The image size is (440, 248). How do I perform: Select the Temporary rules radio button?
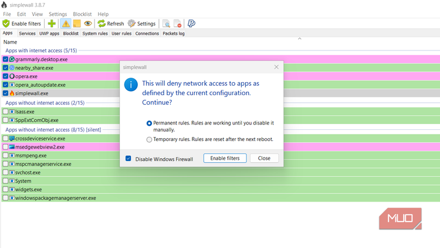tap(149, 139)
